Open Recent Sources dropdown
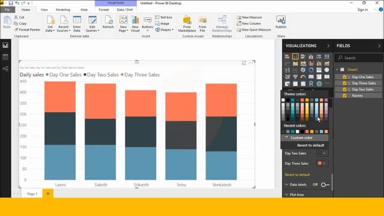 (64, 24)
